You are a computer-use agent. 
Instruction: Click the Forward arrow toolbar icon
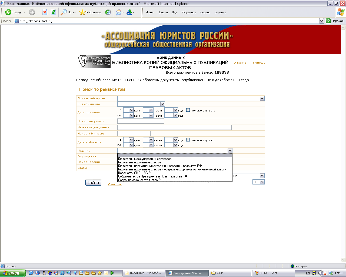(32, 12)
